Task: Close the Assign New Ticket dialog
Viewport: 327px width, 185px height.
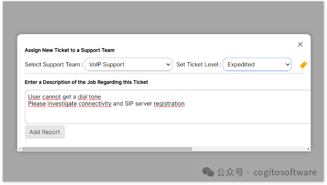Action: tap(300, 44)
